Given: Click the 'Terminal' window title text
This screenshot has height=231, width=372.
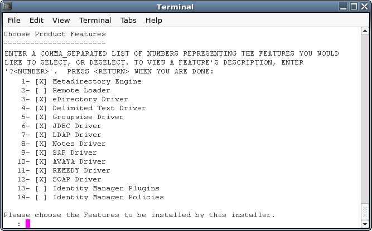Looking at the screenshot, I should 175,7.
